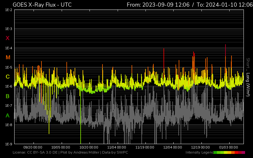Click the GOES X-Ray Flux - UTC title

(42, 5)
